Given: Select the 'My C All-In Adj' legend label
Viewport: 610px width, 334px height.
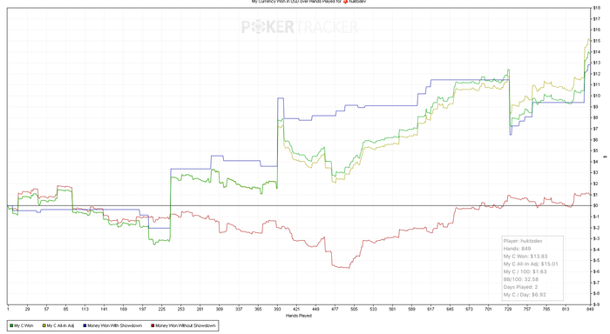Looking at the screenshot, I should click(60, 325).
